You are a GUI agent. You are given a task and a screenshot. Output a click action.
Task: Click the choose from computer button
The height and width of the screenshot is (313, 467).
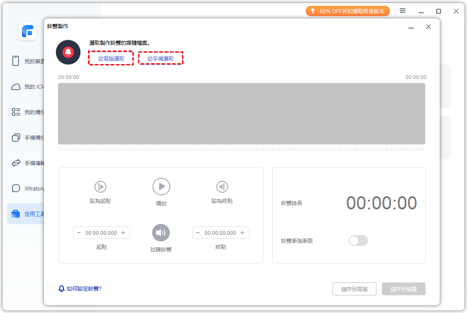(111, 58)
